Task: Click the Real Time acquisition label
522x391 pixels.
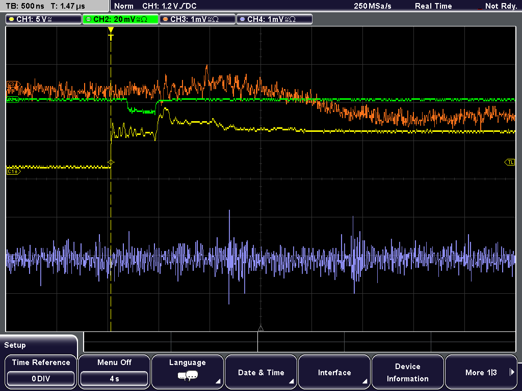Action: 433,6
